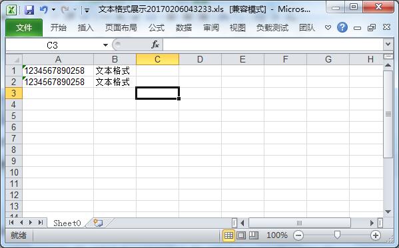Click the Excel application icon in title bar
The height and width of the screenshot is (248, 399).
[11, 10]
